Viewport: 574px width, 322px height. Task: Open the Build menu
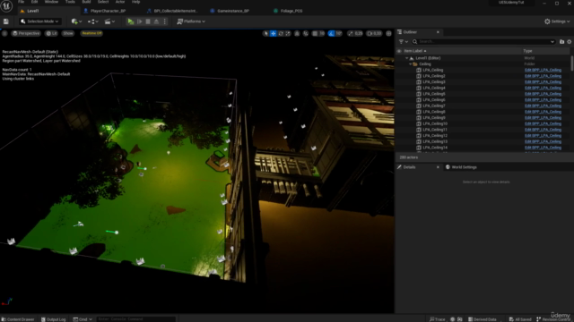pyautogui.click(x=86, y=2)
